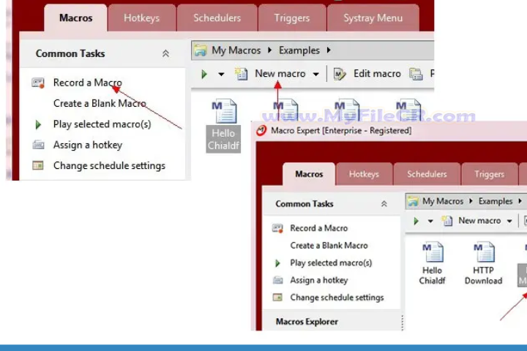Click Examples breadcrumb in top window
The height and width of the screenshot is (351, 527).
(x=299, y=50)
